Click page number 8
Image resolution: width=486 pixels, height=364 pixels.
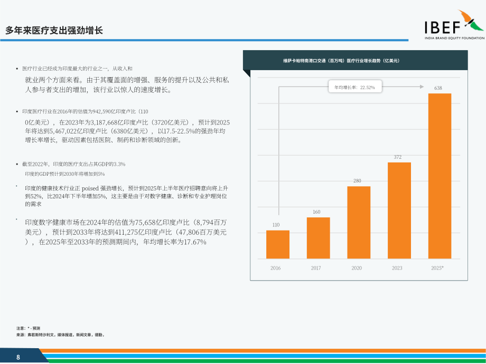click(x=18, y=358)
